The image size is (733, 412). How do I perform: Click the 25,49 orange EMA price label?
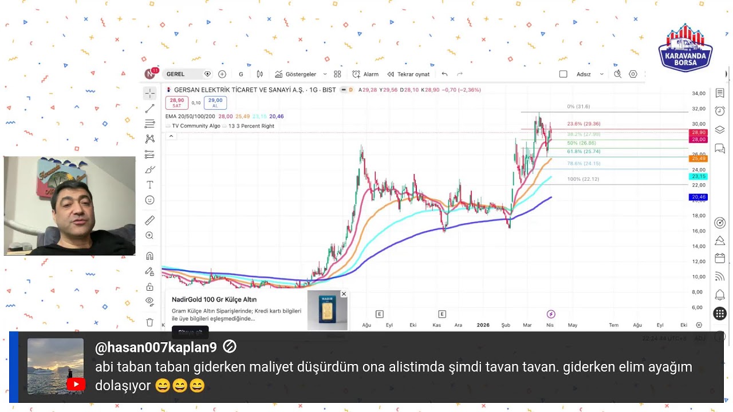tap(699, 159)
